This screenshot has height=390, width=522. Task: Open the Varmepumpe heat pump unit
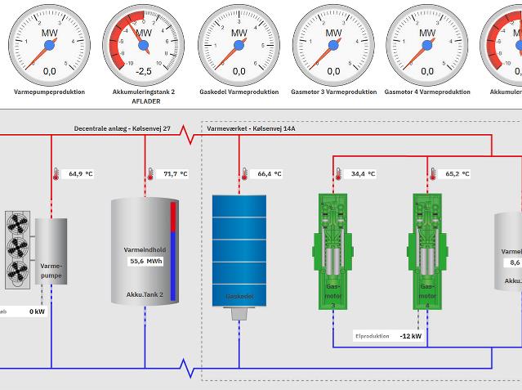51,252
